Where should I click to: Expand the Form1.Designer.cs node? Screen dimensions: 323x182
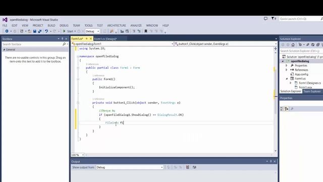(x=291, y=83)
